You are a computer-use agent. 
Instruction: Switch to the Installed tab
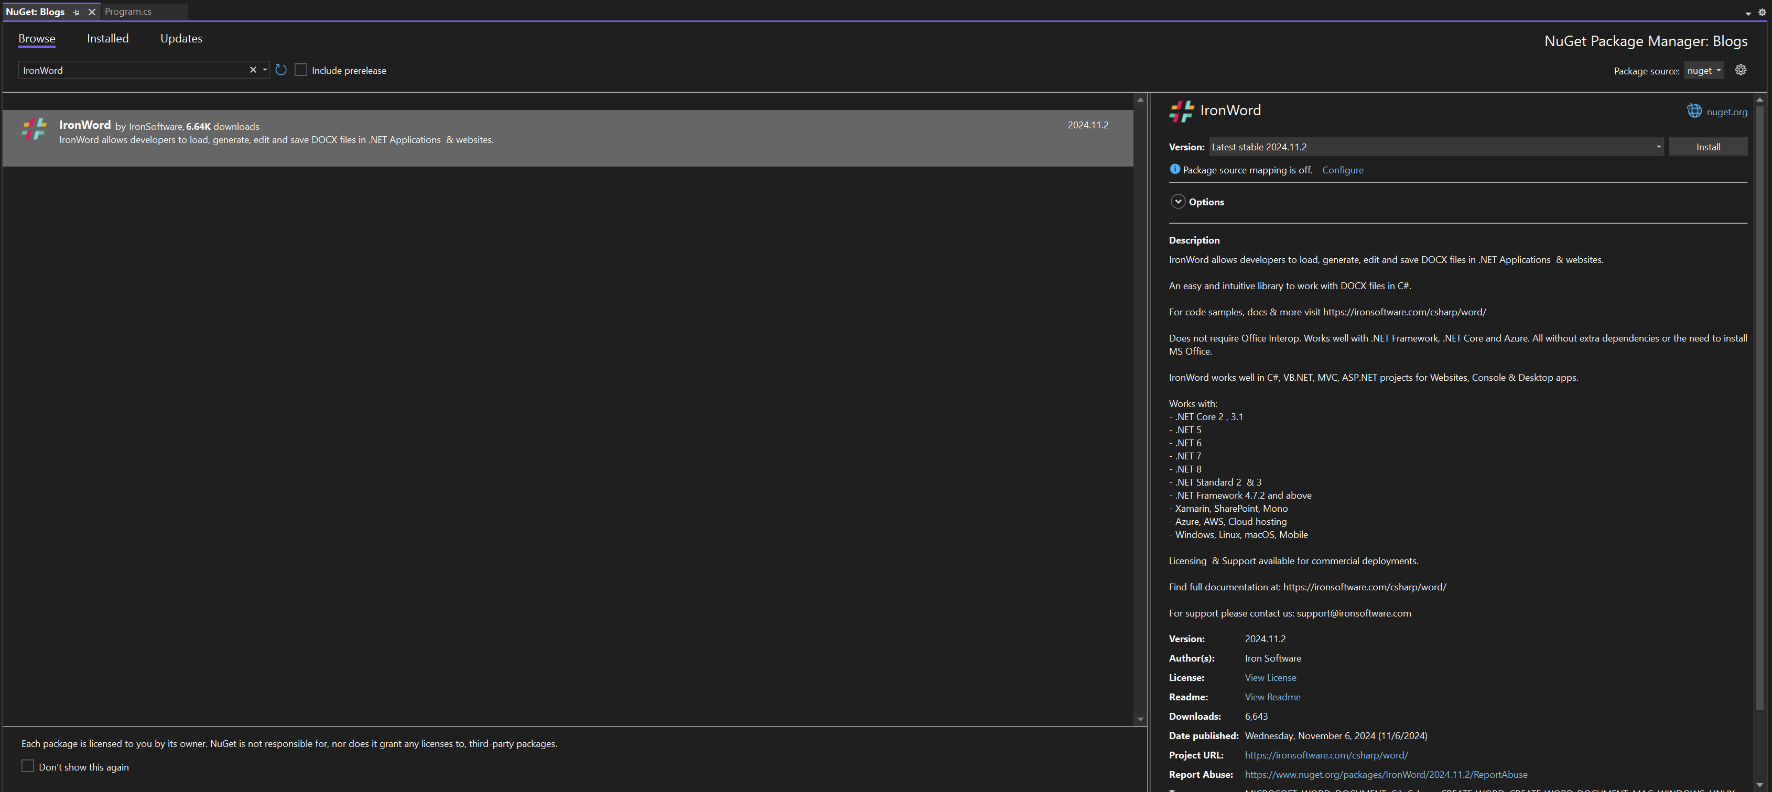click(107, 39)
